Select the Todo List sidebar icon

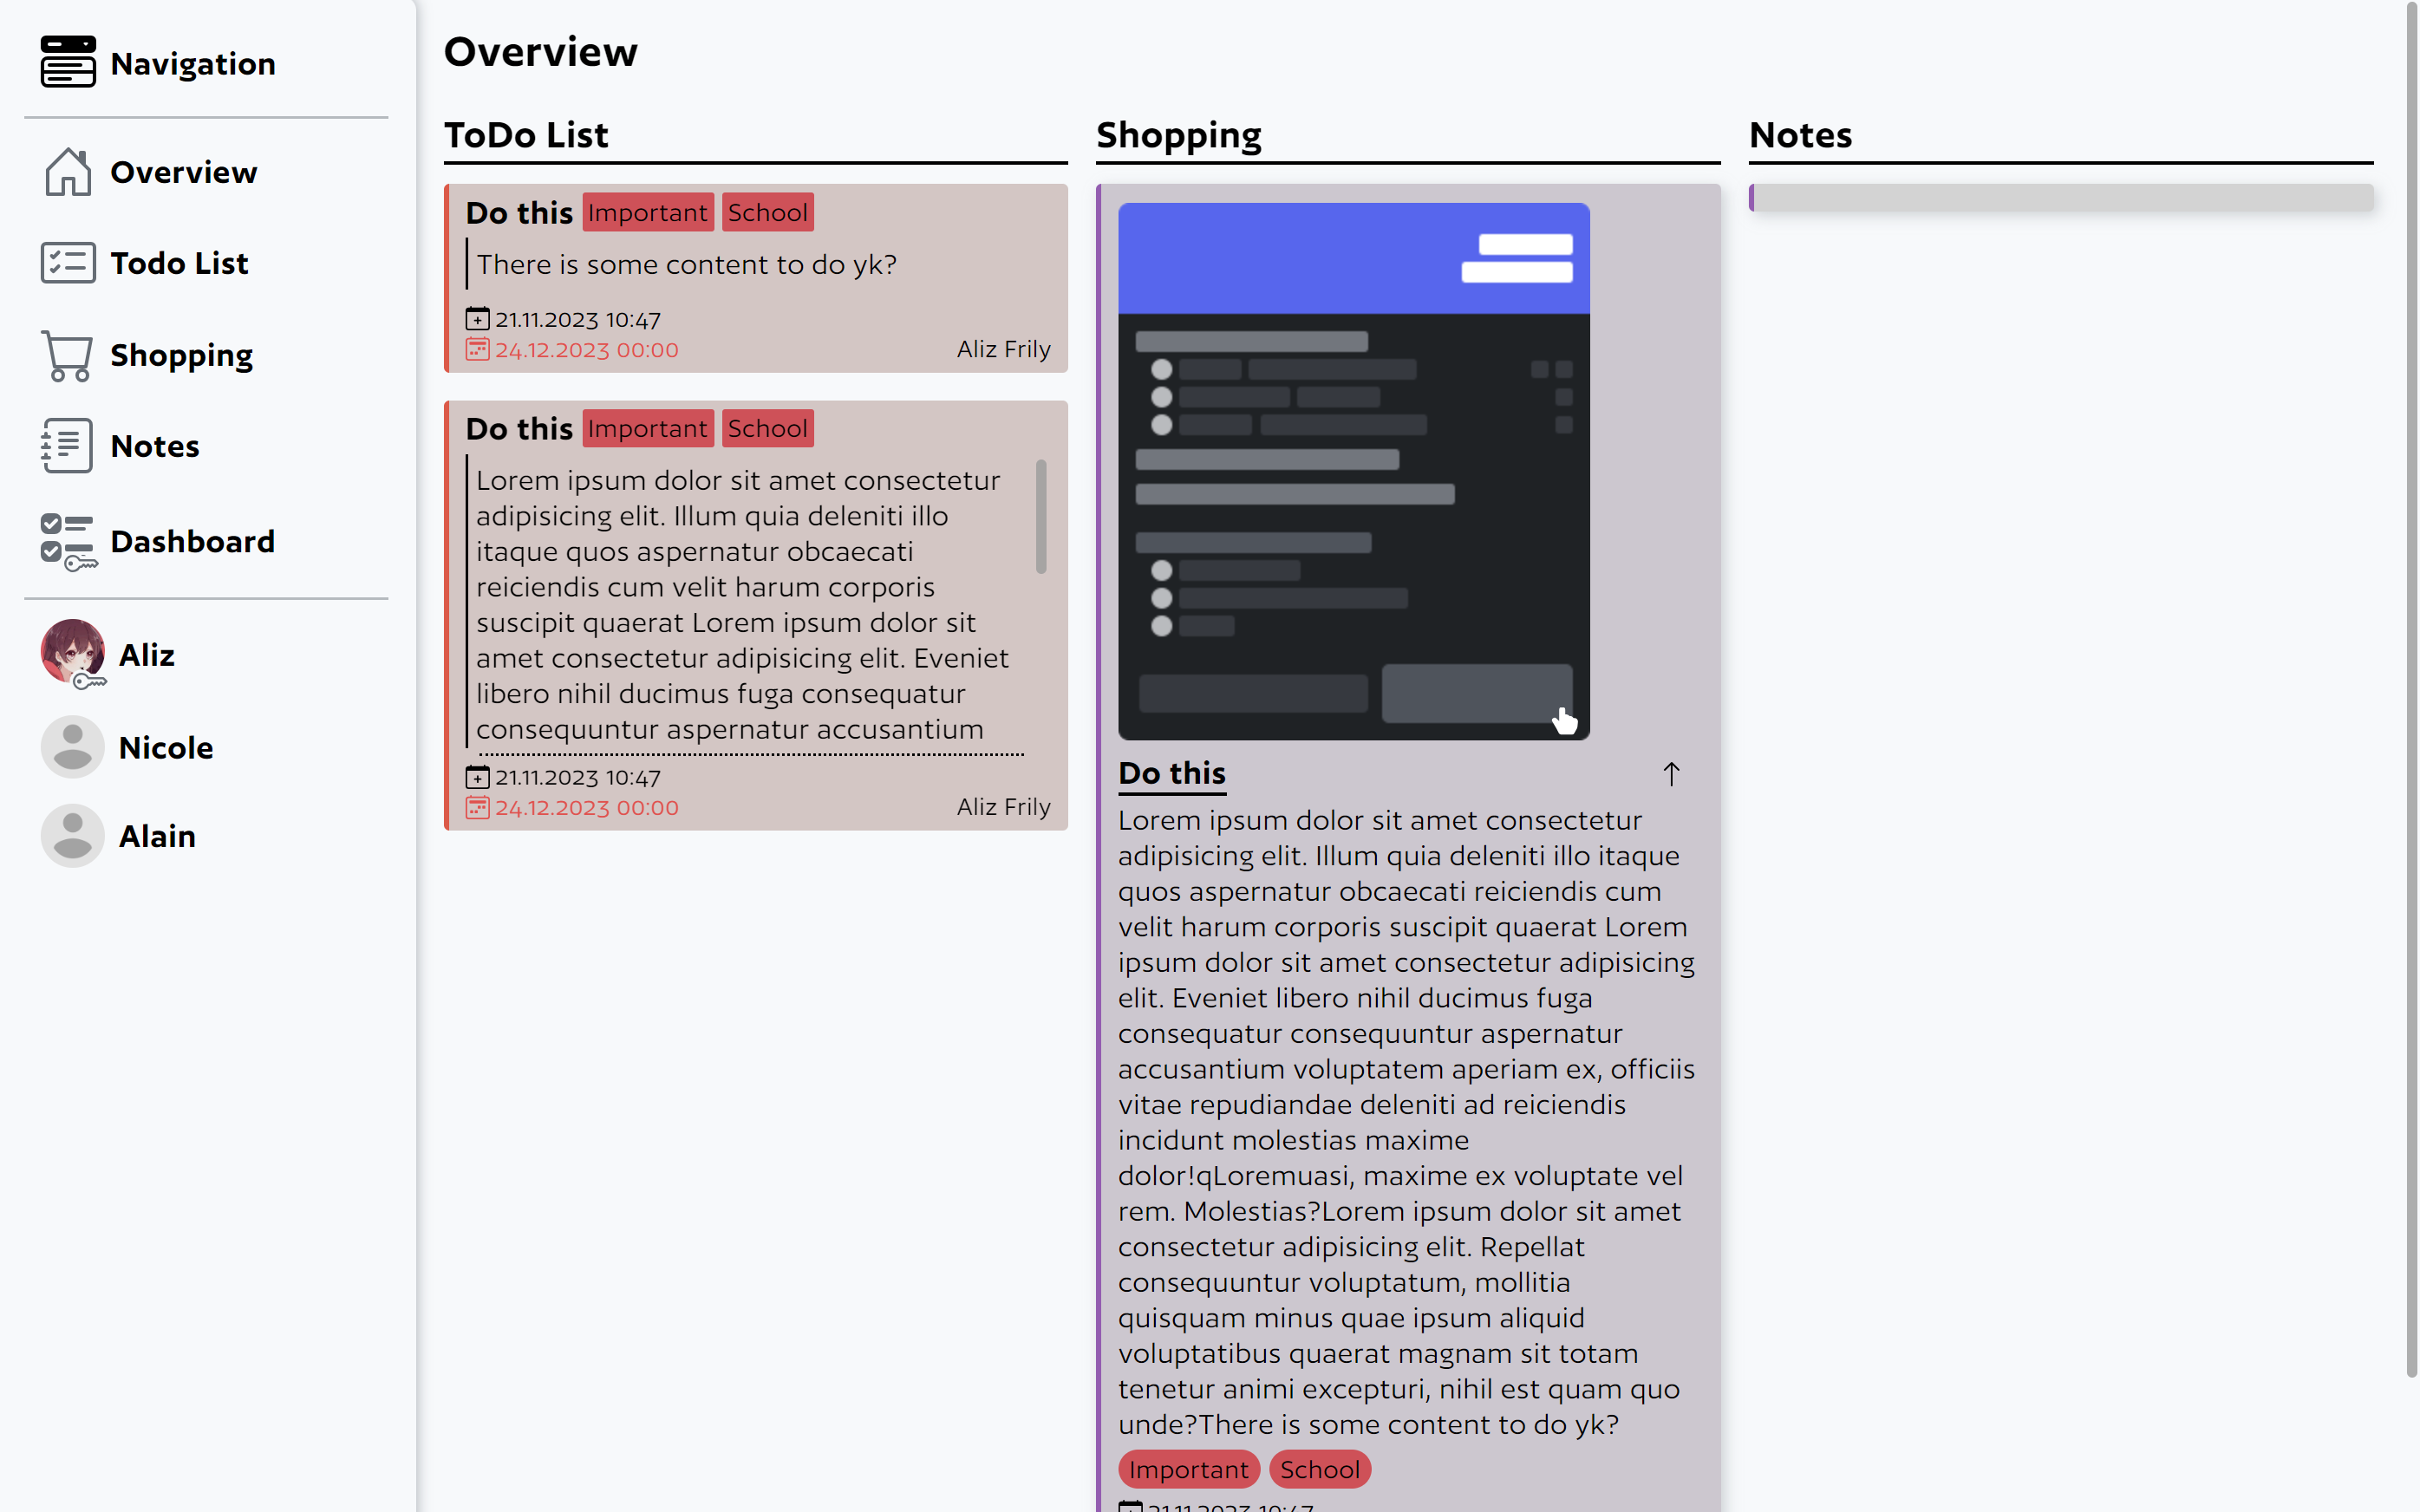[66, 263]
